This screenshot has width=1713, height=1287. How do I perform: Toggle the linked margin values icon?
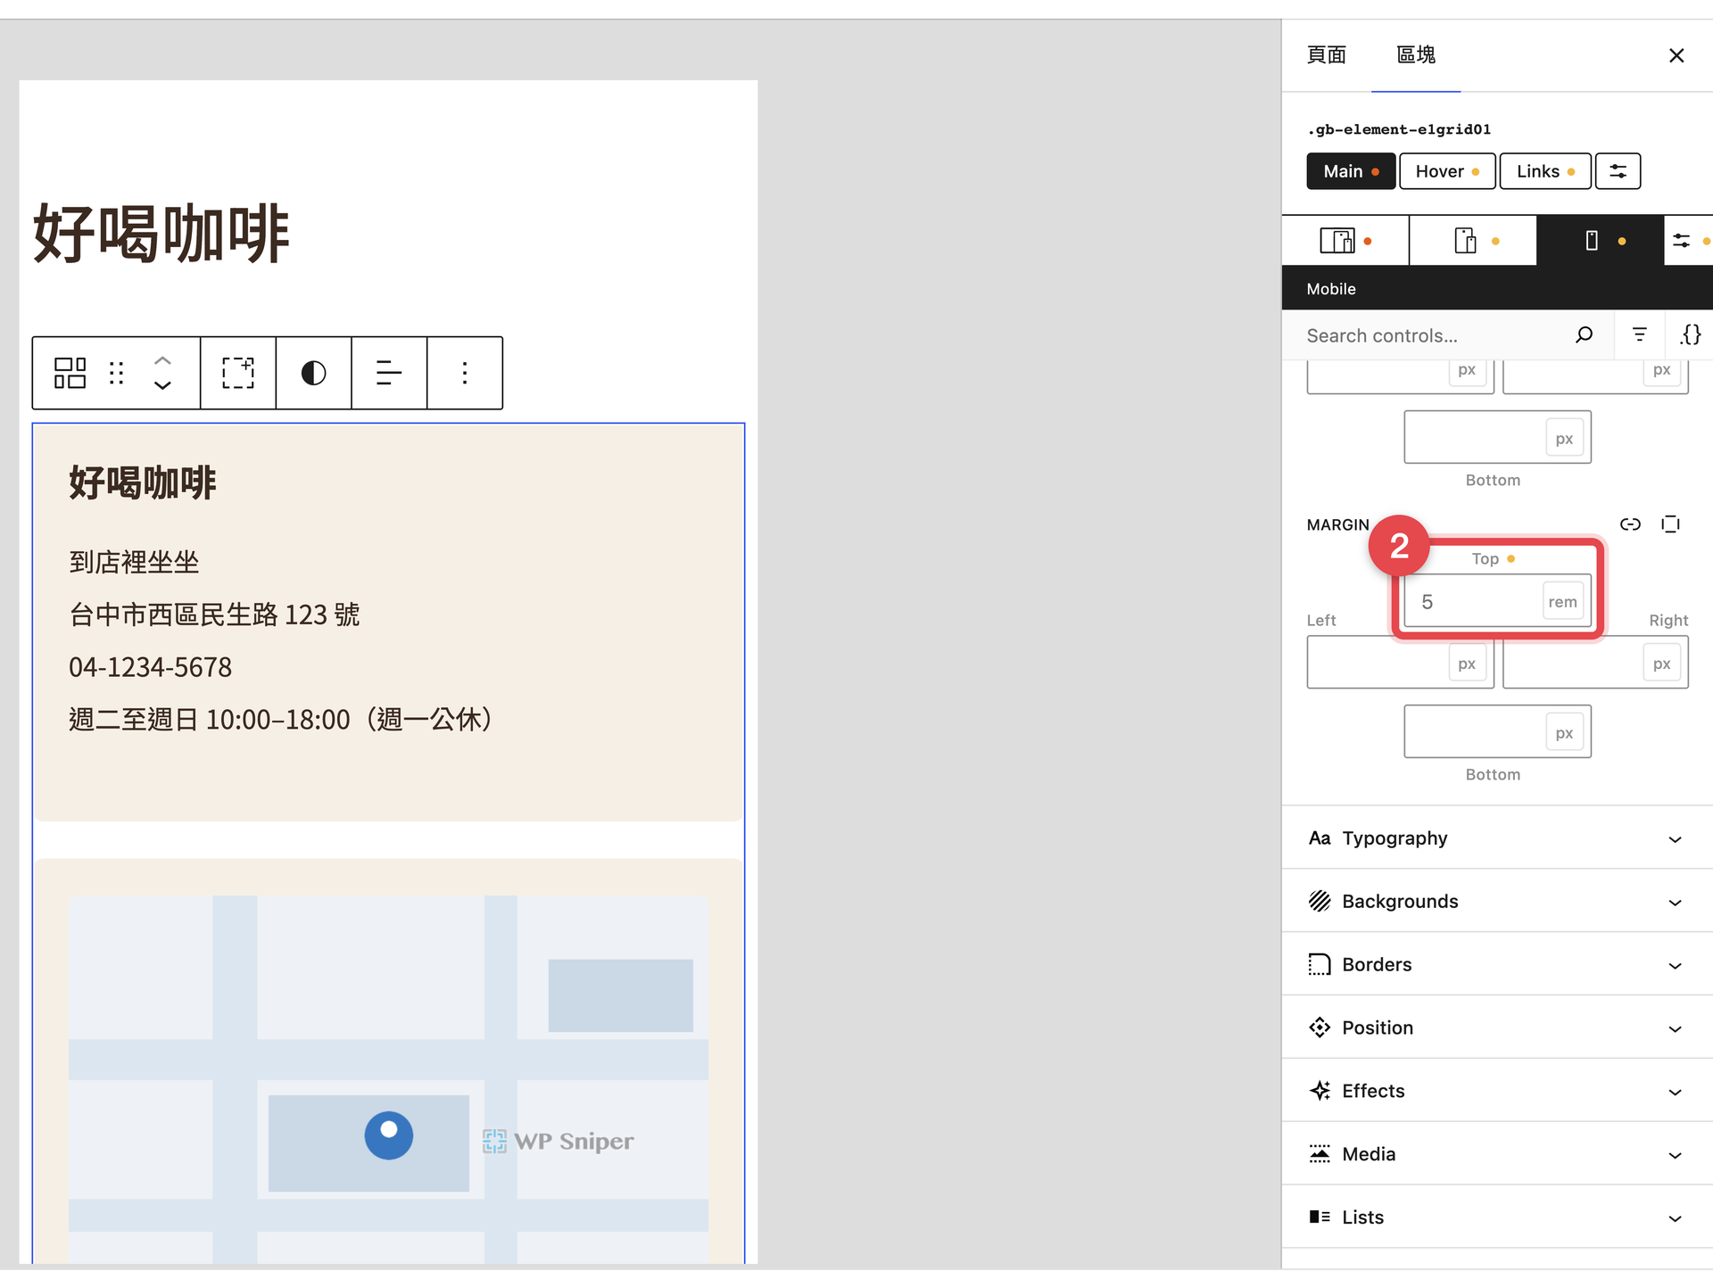(x=1630, y=524)
